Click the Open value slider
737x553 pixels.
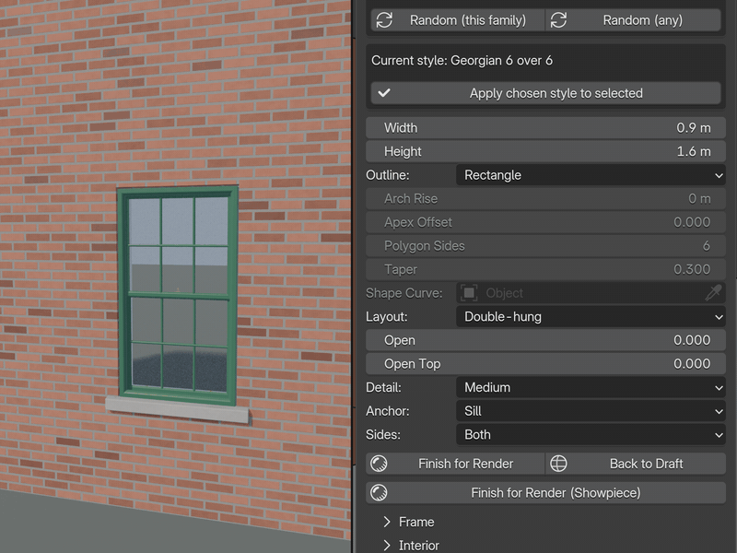[545, 340]
